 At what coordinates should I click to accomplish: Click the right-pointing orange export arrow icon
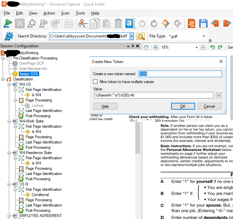click(x=227, y=23)
